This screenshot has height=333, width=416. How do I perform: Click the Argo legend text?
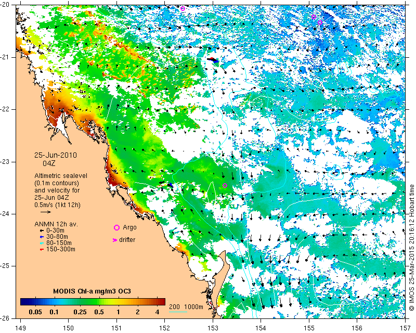coord(129,227)
